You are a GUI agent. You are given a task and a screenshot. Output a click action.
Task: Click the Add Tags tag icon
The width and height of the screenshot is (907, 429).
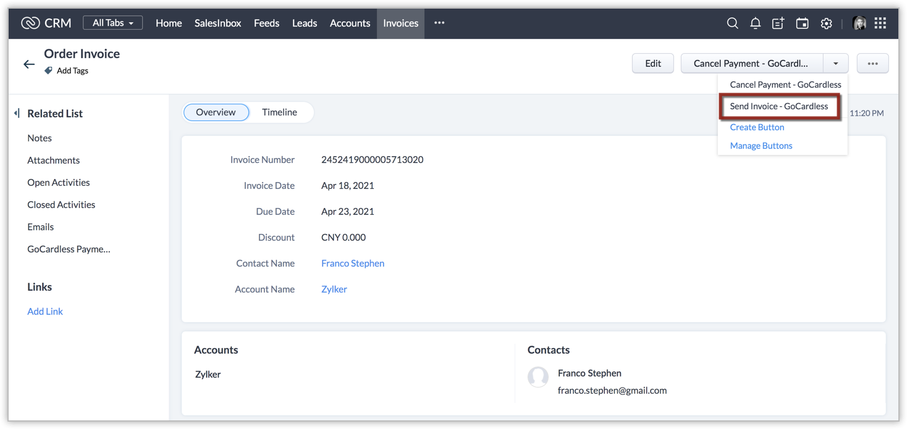48,71
